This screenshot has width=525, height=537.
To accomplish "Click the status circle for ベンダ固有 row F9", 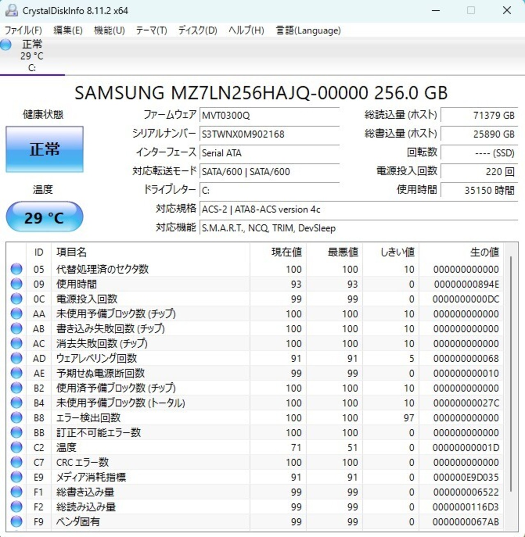I will click(16, 521).
